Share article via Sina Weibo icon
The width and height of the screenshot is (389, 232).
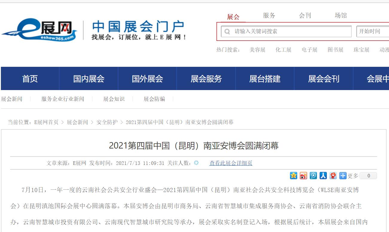303,176
